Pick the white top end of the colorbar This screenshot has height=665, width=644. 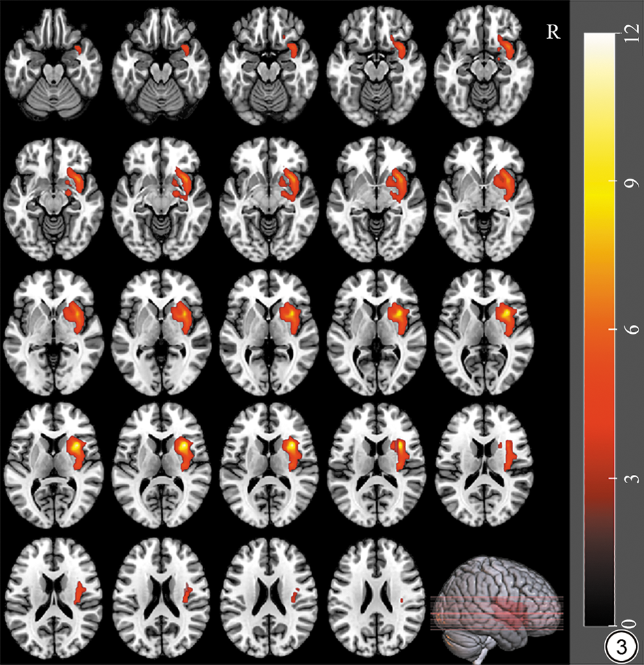pyautogui.click(x=600, y=41)
